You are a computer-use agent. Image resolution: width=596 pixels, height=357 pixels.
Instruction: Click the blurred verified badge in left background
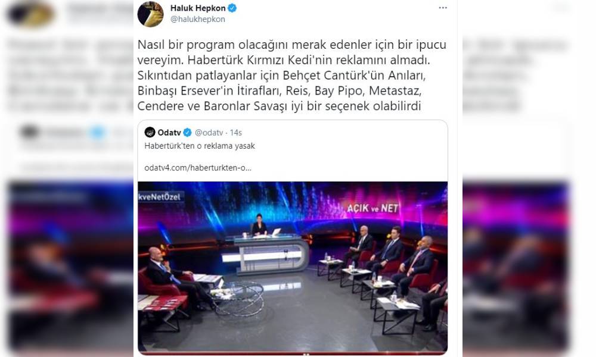(x=97, y=133)
